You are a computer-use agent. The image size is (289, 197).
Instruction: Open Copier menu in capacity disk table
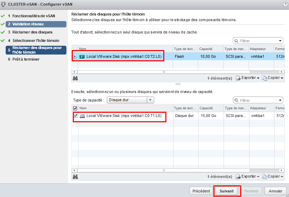272,177
